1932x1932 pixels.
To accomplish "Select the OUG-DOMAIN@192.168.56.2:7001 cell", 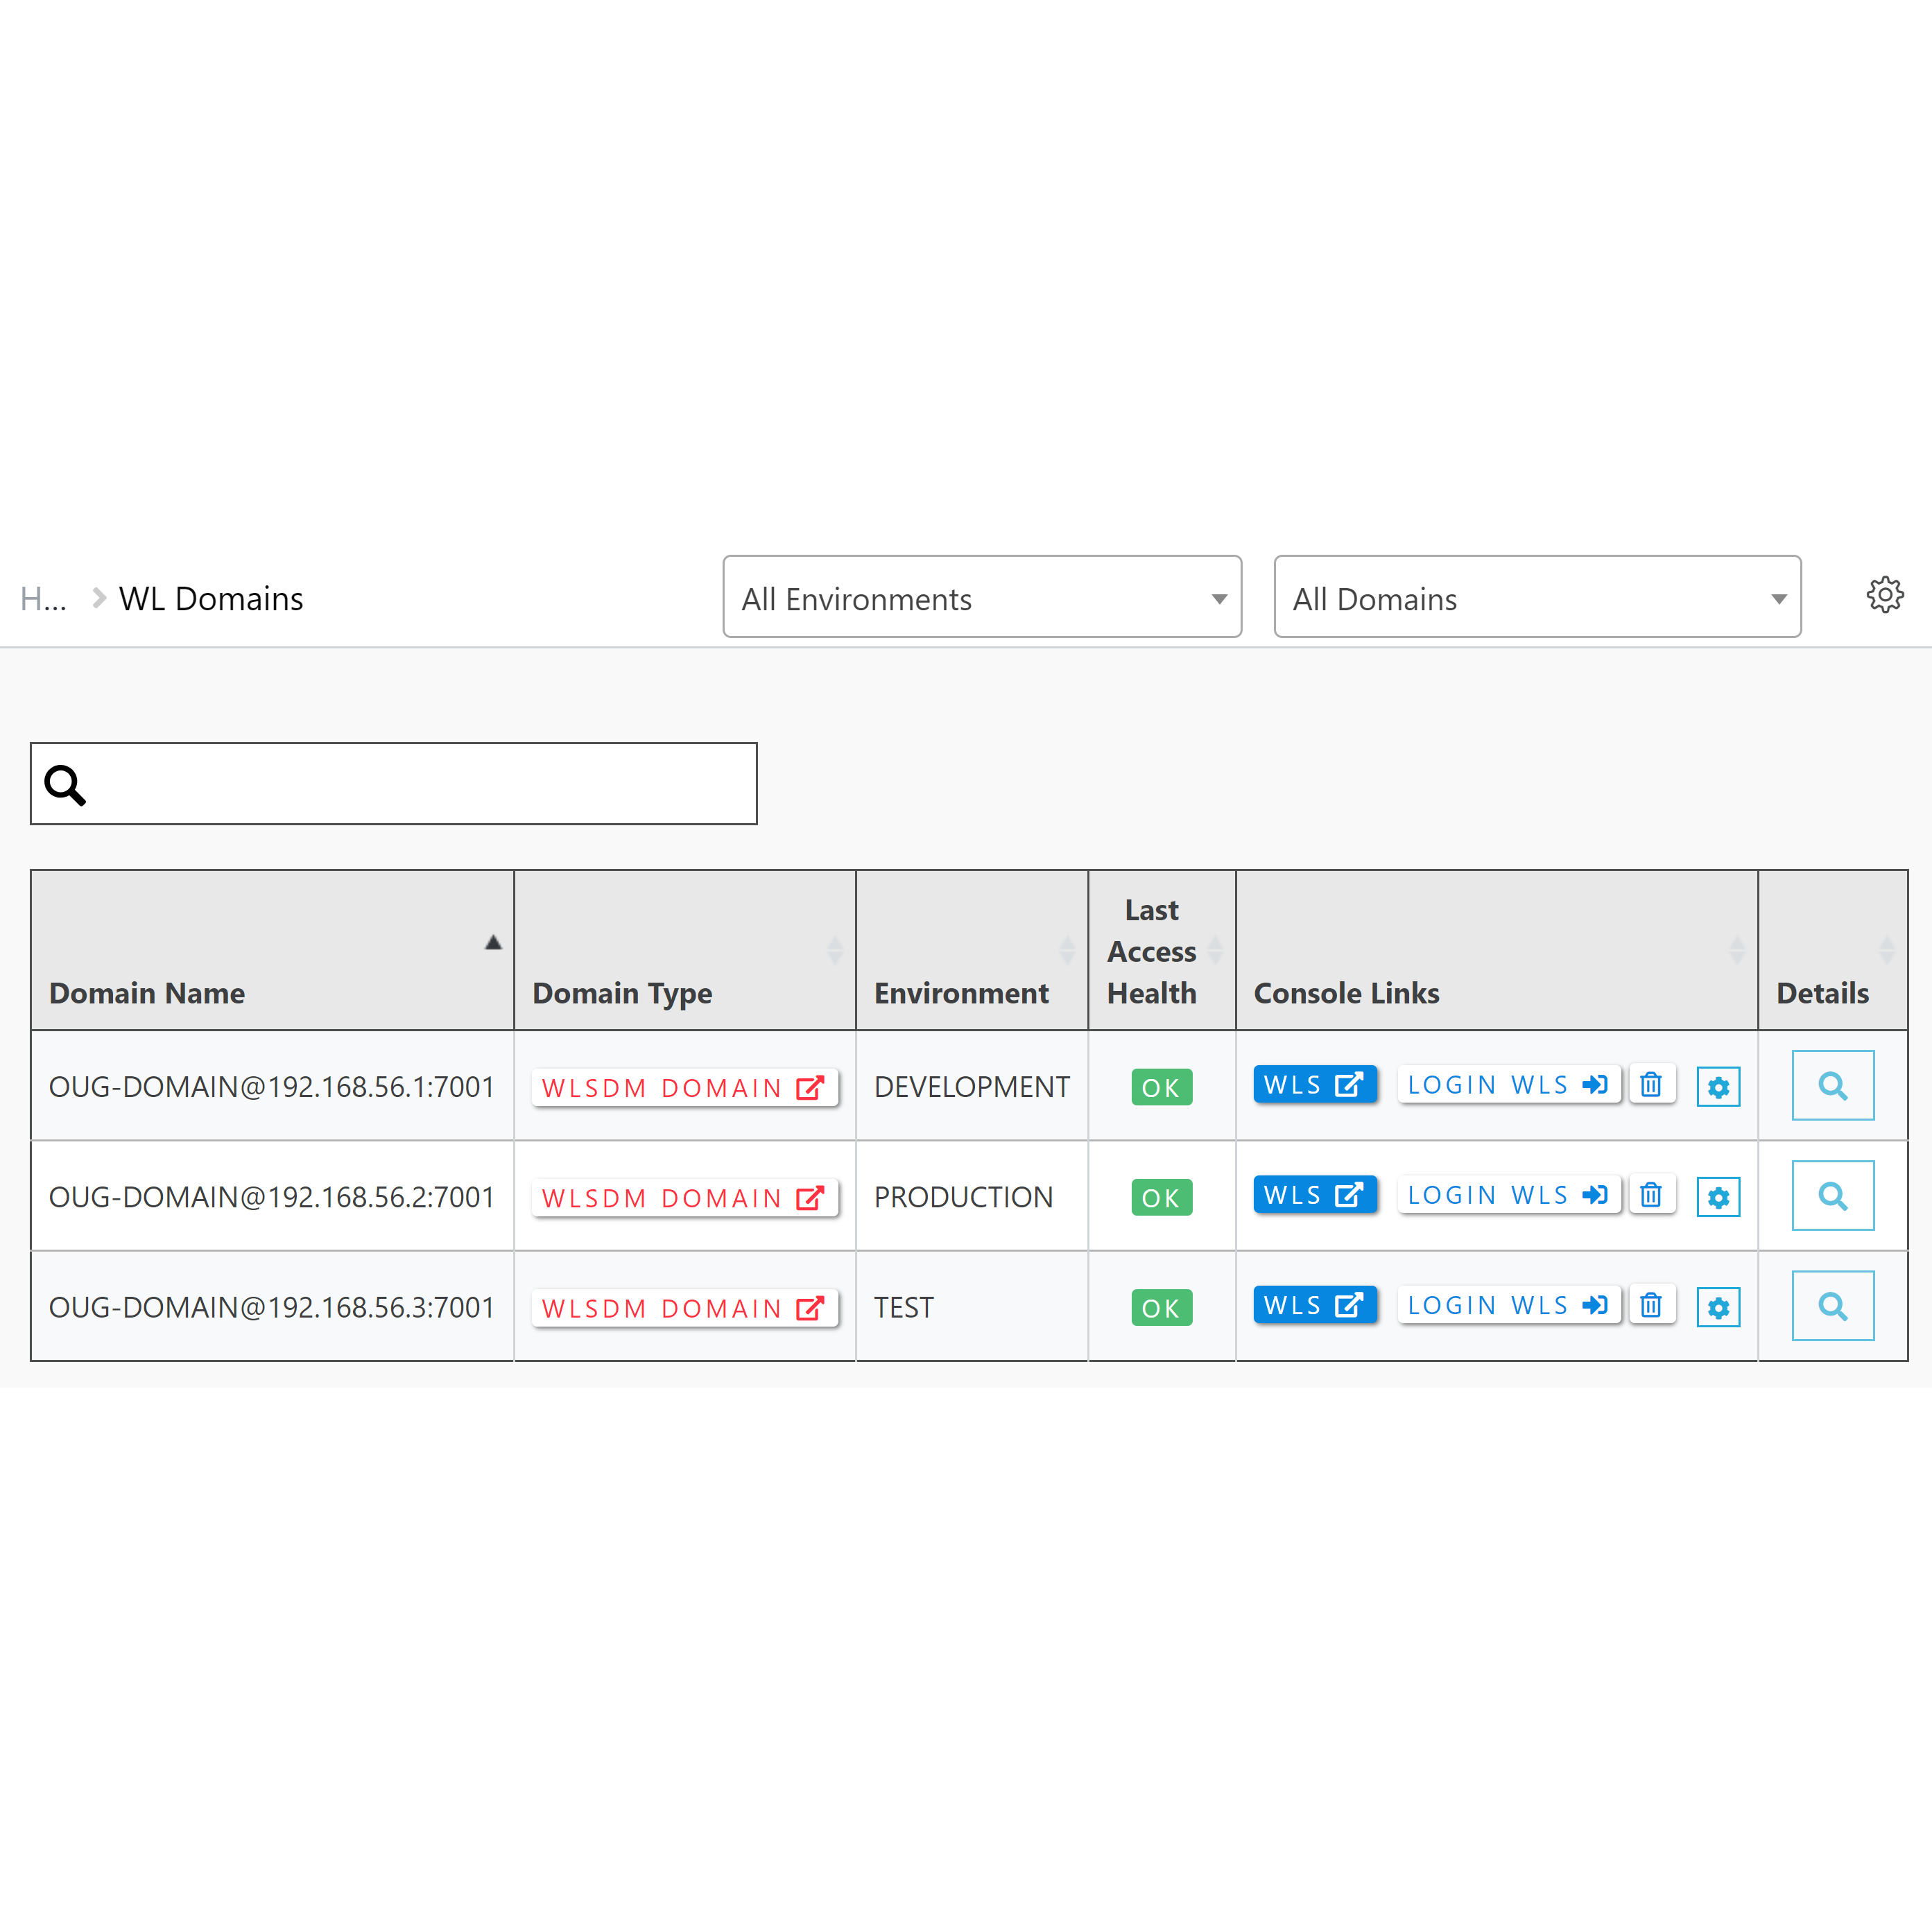I will click(x=272, y=1196).
